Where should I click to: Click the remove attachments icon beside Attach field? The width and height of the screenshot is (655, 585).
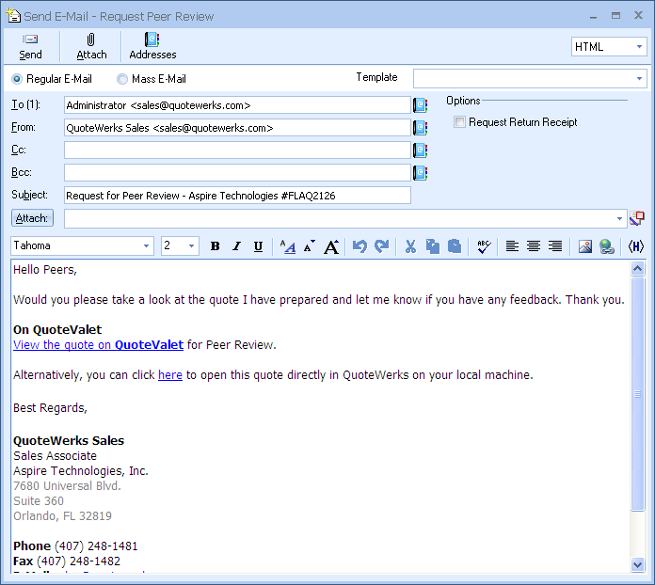tap(637, 218)
